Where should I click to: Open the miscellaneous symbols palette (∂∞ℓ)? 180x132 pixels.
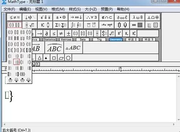click(x=122, y=18)
